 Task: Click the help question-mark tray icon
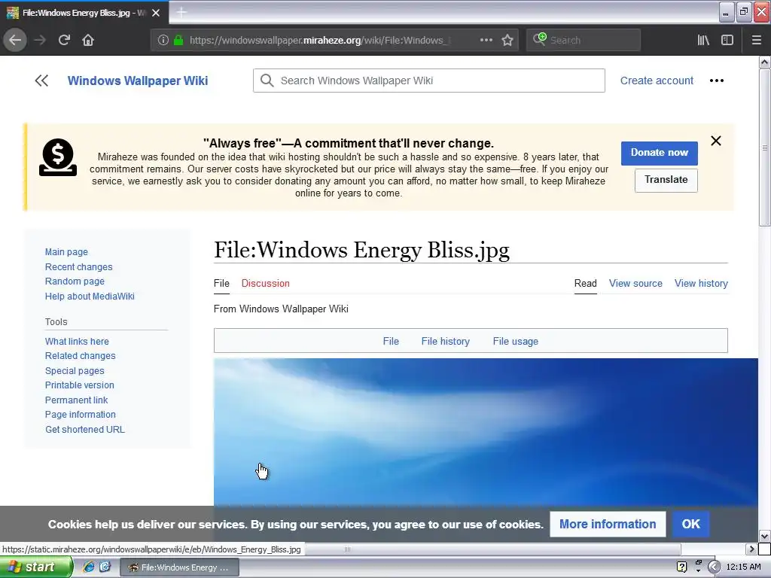pos(681,567)
